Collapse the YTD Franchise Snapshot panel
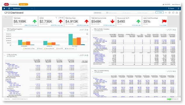Image resolution: width=185 pixels, height=105 pixels. coord(5,30)
